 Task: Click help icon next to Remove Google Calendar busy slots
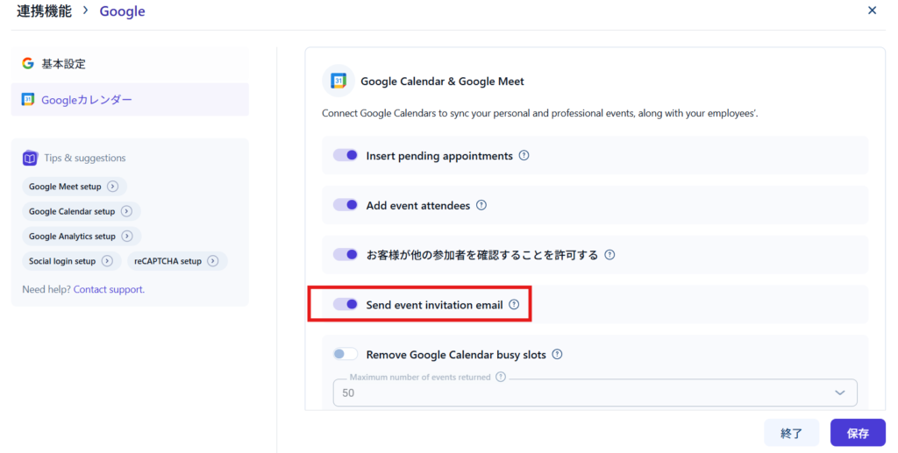tap(557, 355)
